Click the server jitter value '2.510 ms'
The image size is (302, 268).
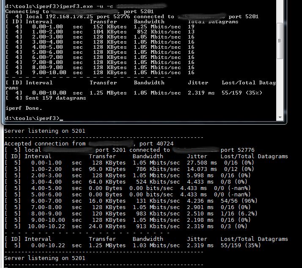pyautogui.click(x=200, y=214)
